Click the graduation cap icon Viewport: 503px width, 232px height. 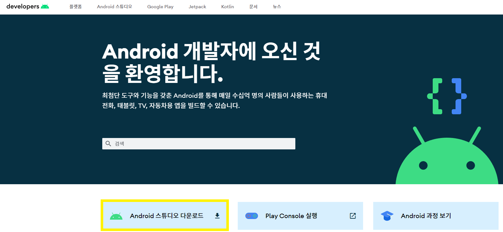pos(387,216)
